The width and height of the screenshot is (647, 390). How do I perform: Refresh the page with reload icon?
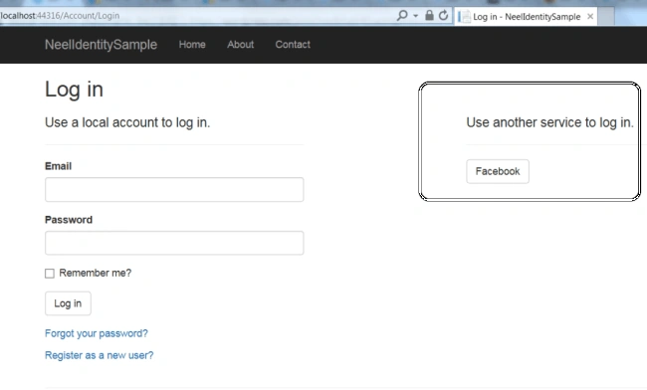click(443, 16)
